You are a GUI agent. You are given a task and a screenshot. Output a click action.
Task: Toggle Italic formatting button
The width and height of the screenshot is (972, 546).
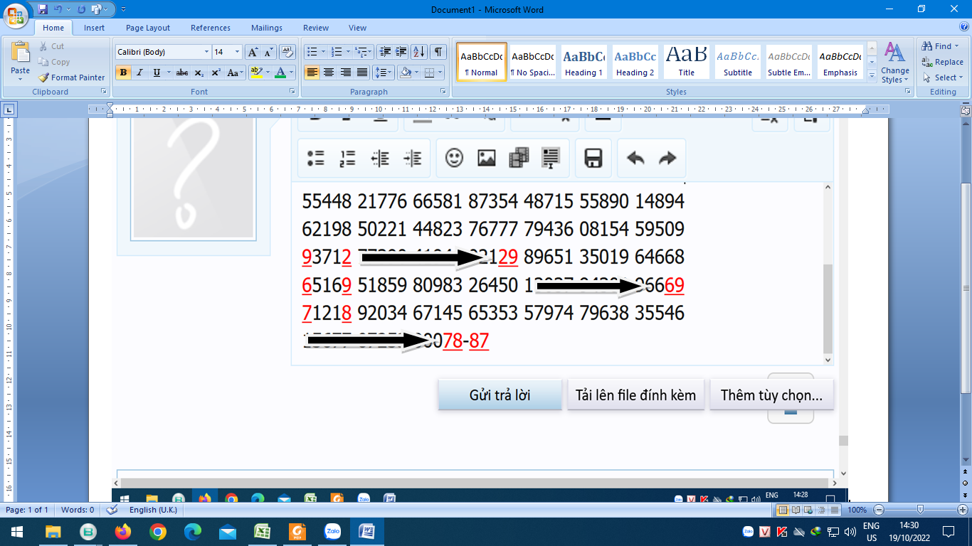coord(140,73)
